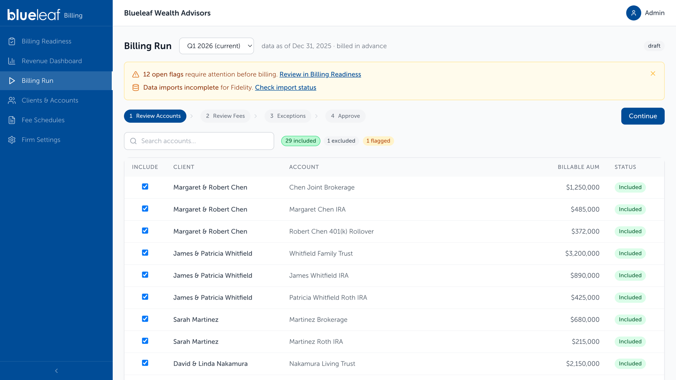Viewport: 676px width, 380px height.
Task: Uncheck Martinez Brokerage include checkbox
Action: coord(145,319)
